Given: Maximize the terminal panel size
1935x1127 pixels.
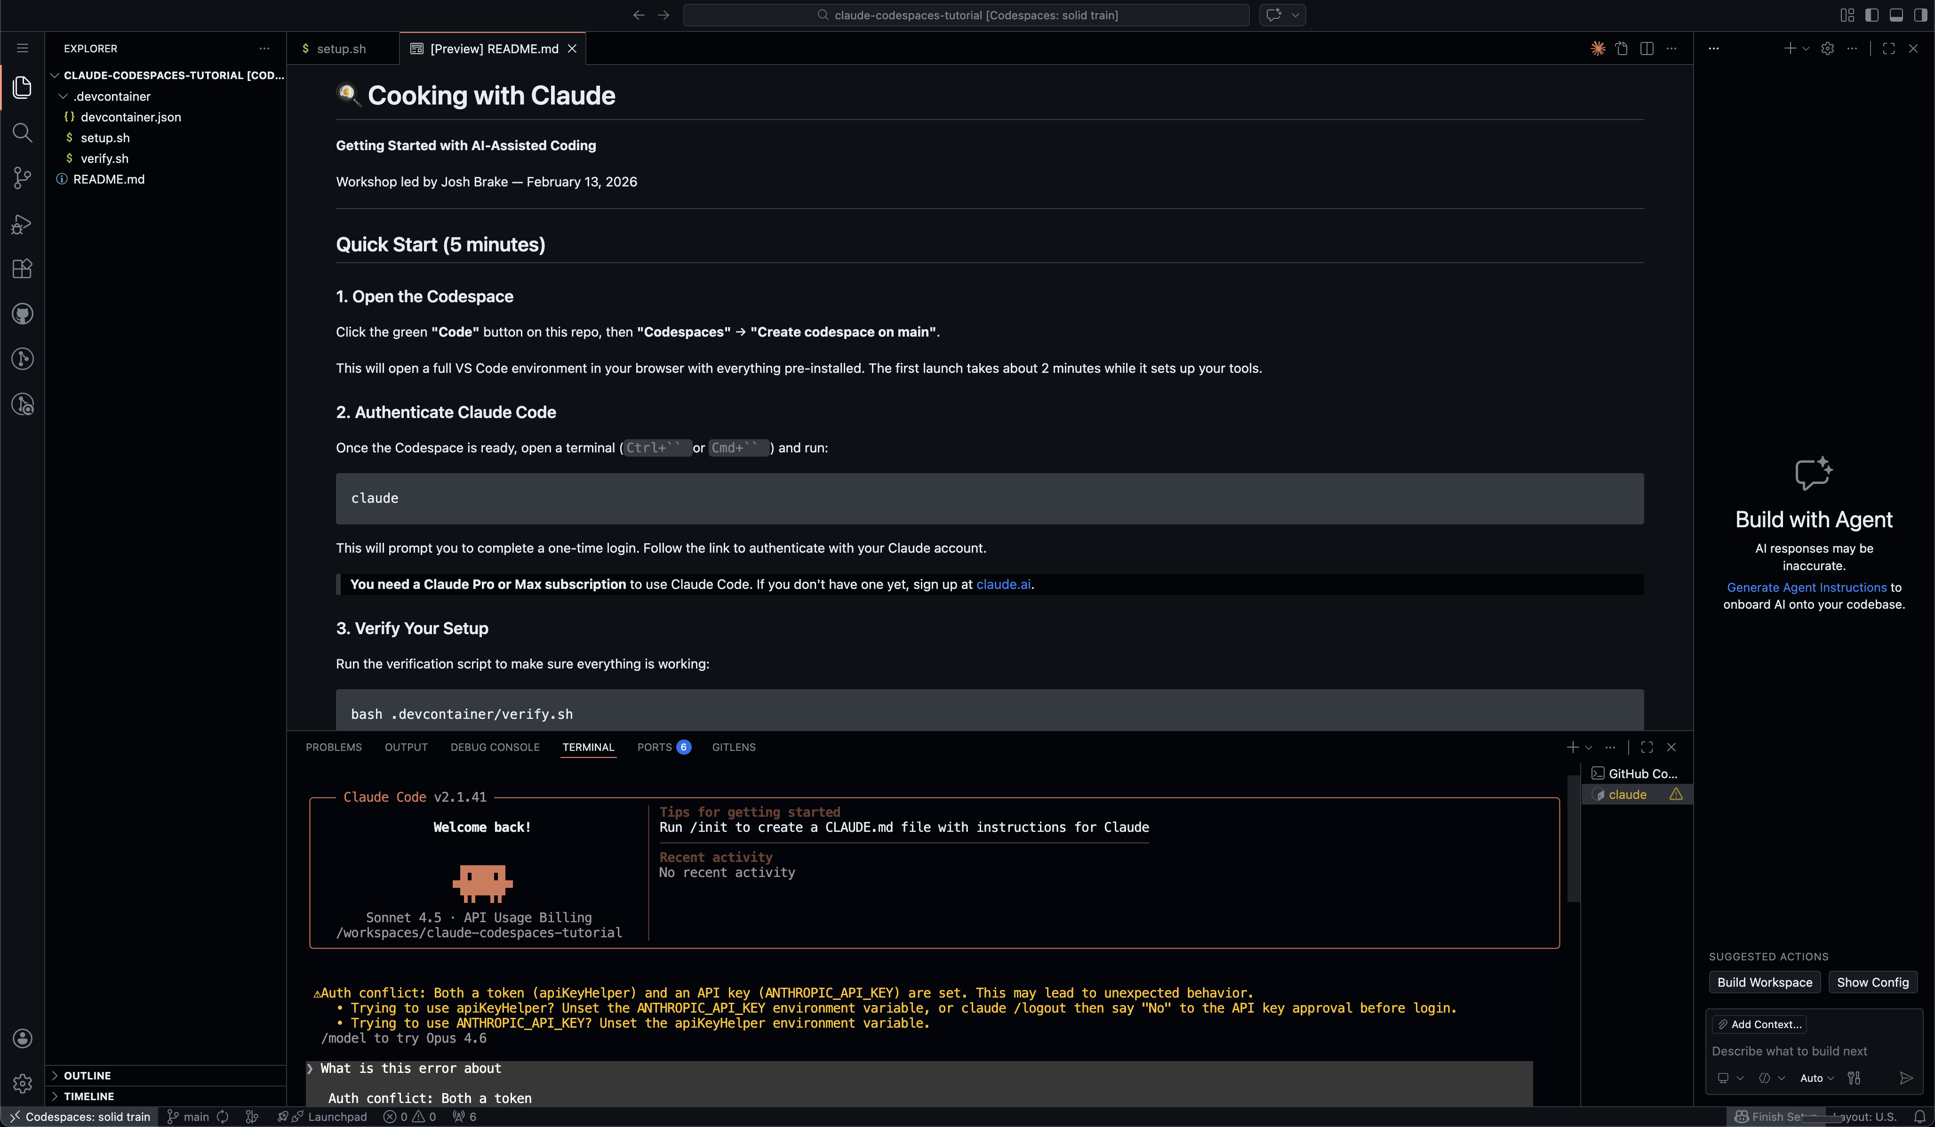Looking at the screenshot, I should coord(1646,747).
